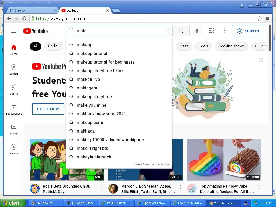Click the address bar URL
Viewport: 276px width, 207px height.
[61, 19]
